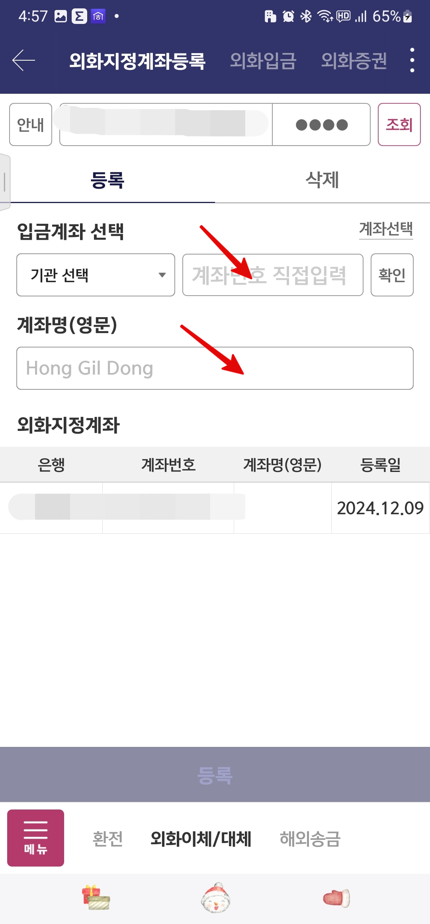The width and height of the screenshot is (430, 924).
Task: Open the red hamburger 메뉴 button
Action: pyautogui.click(x=35, y=838)
